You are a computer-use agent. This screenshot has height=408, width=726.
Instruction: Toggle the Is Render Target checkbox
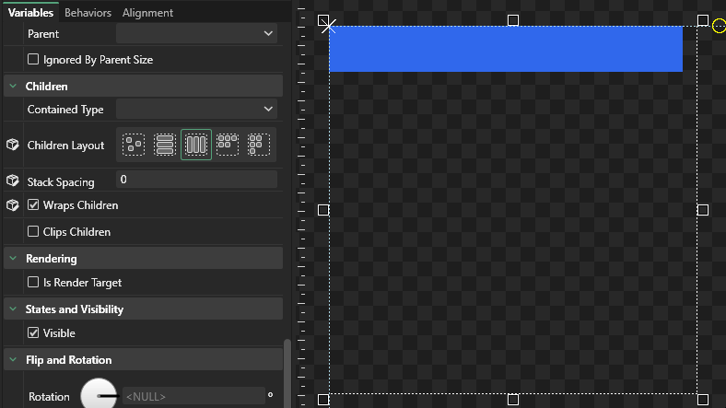click(34, 283)
